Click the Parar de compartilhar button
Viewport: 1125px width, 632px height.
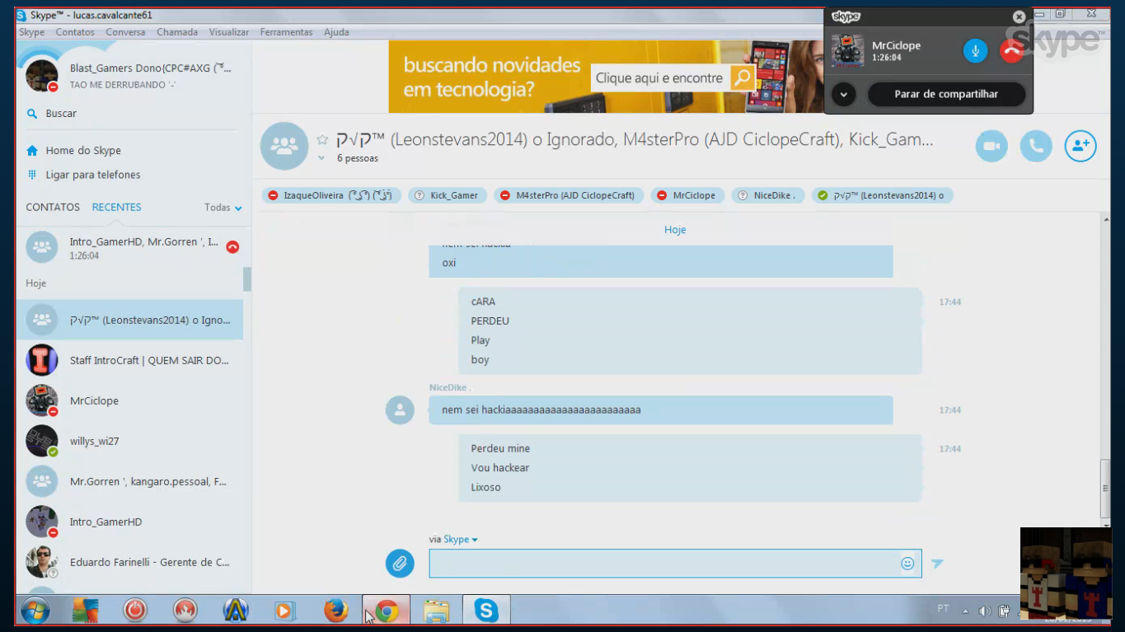coord(946,94)
